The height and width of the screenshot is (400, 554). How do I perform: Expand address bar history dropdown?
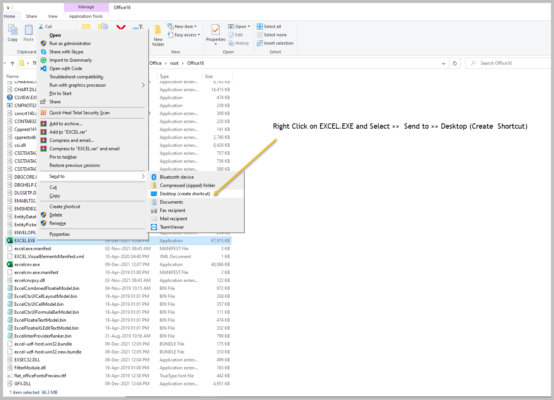(x=444, y=63)
